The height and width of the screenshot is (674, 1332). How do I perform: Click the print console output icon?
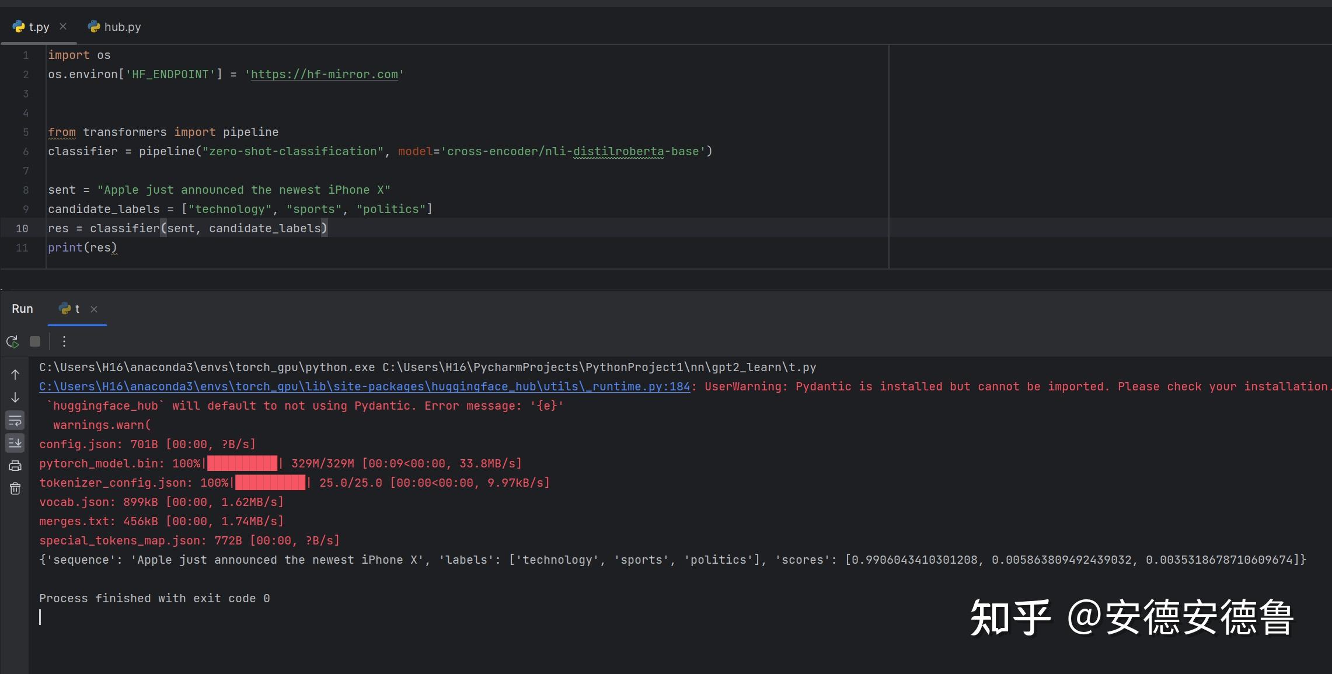pos(15,466)
